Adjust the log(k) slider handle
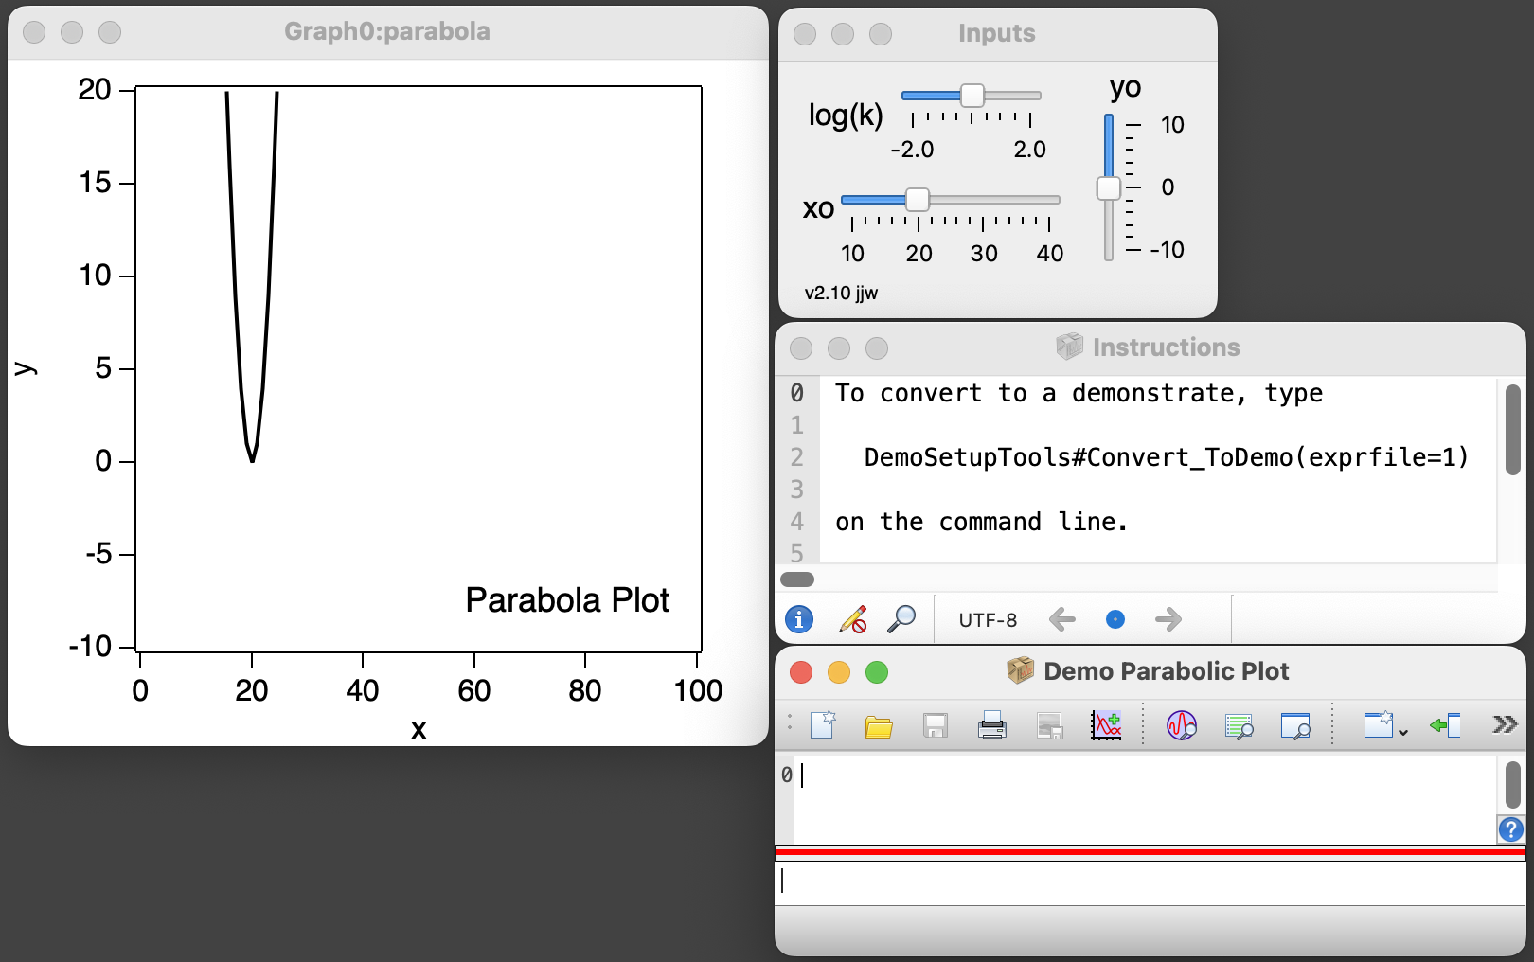 (972, 95)
